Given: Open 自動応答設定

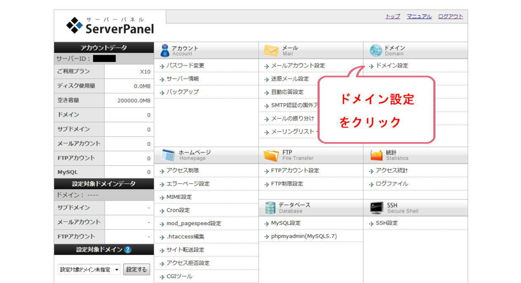Looking at the screenshot, I should [287, 92].
